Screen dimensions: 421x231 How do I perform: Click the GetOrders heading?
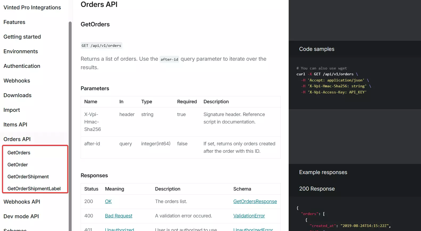[x=95, y=24]
